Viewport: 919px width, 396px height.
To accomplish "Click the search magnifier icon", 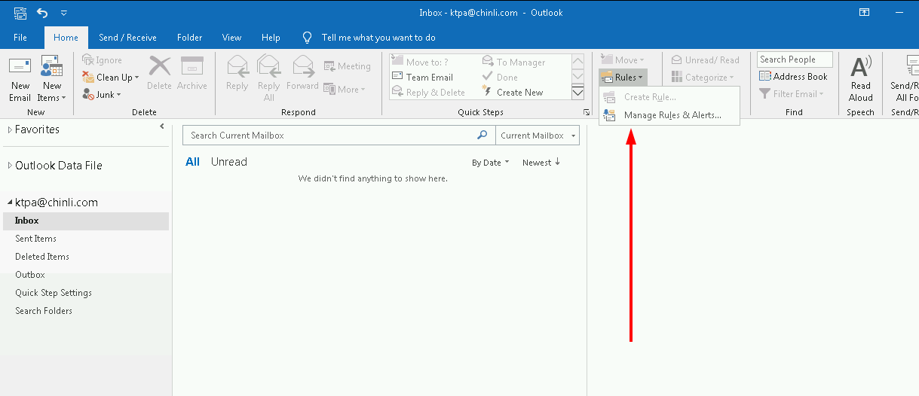I will point(482,136).
